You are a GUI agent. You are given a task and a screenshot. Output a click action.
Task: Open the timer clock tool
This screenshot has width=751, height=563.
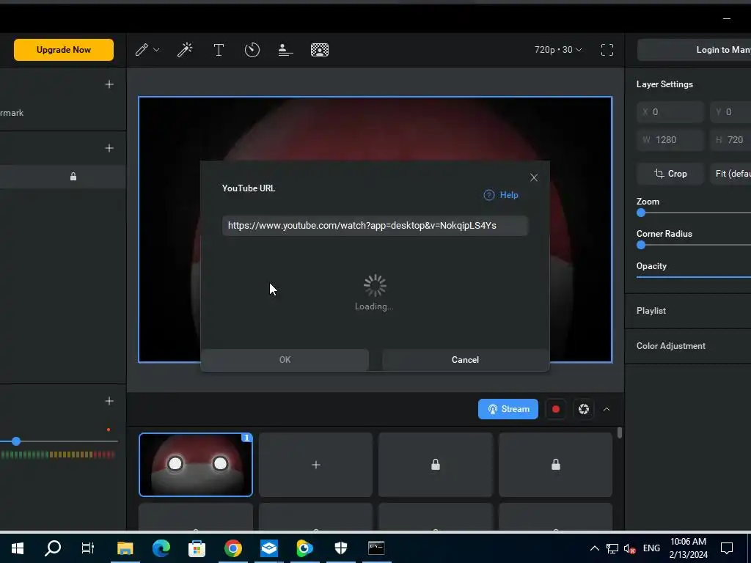coord(252,50)
